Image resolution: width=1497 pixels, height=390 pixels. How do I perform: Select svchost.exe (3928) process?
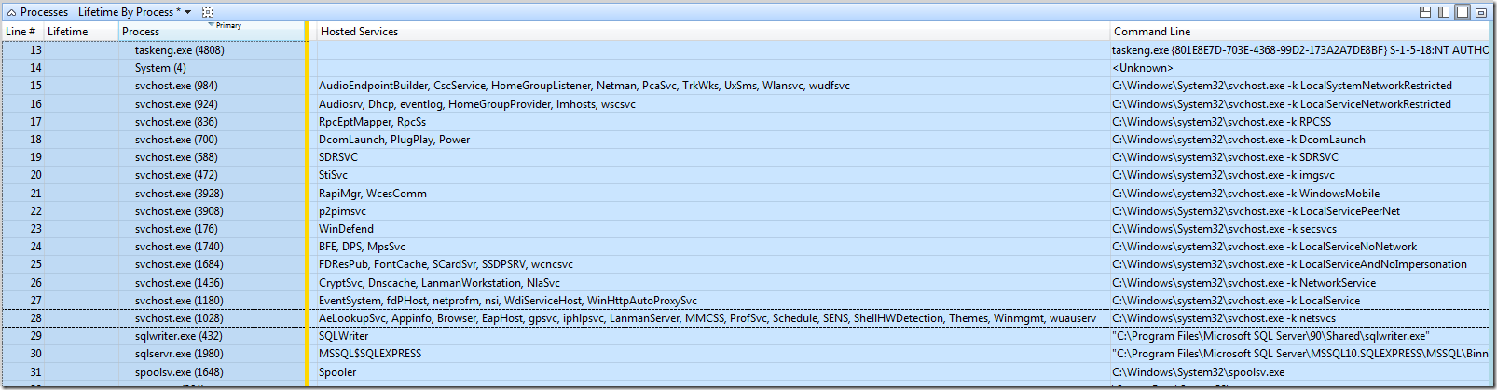tap(179, 194)
